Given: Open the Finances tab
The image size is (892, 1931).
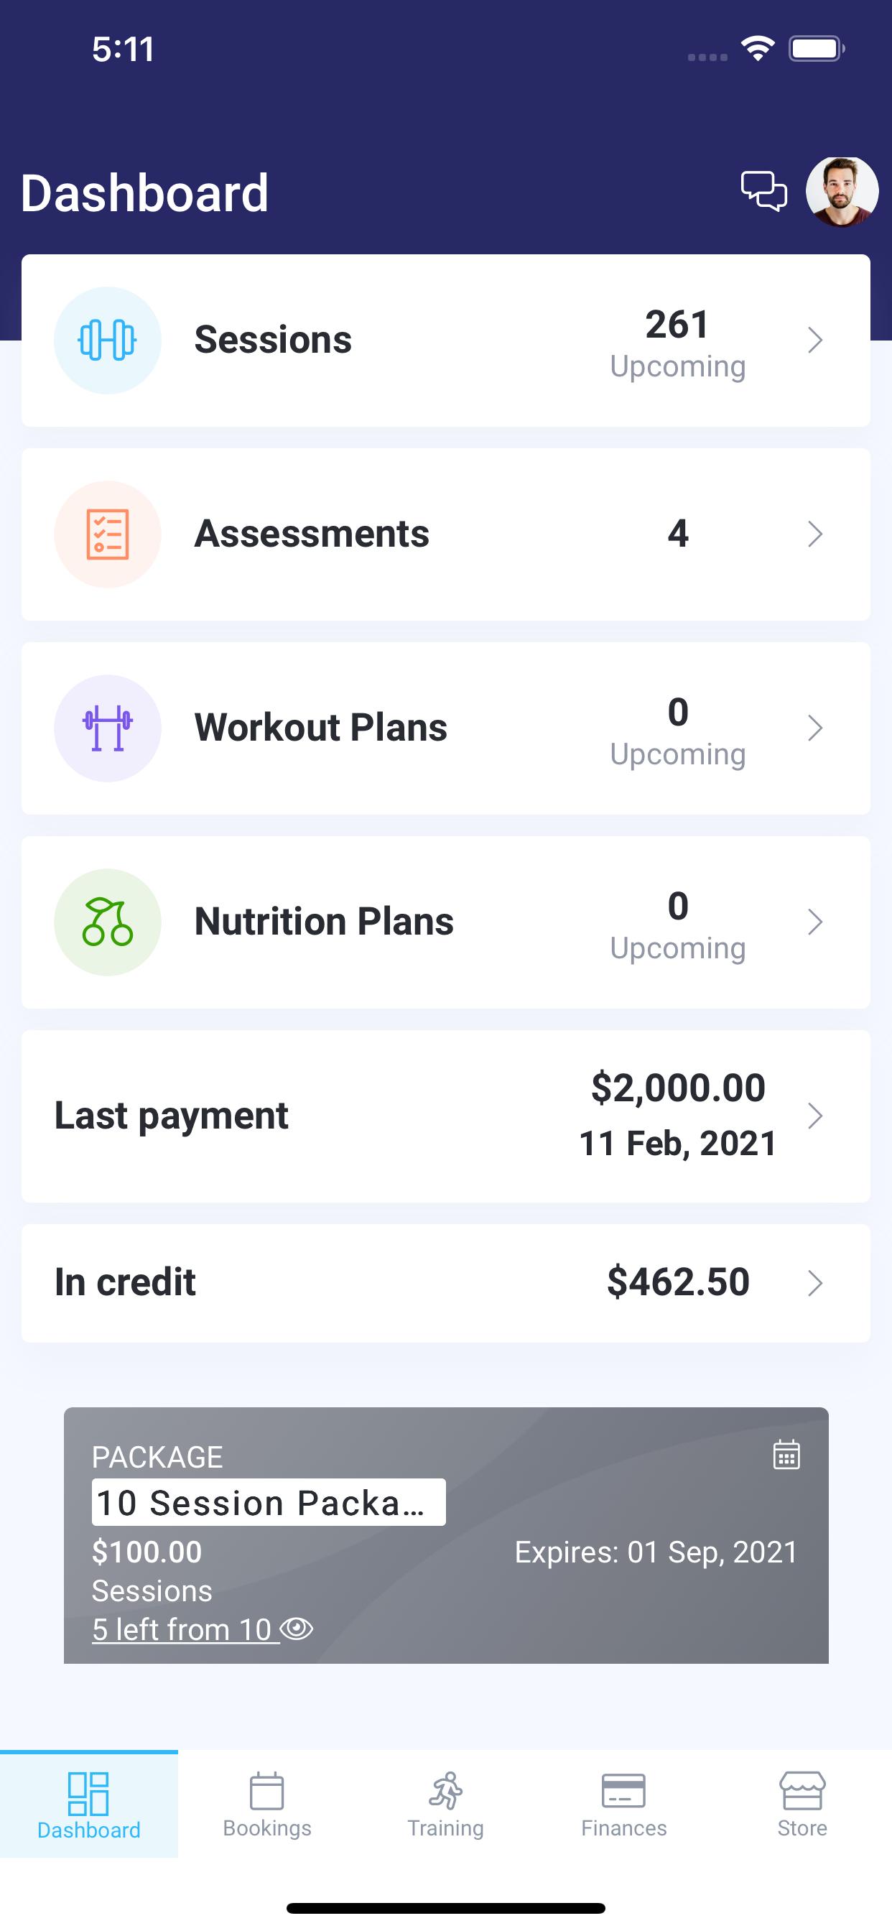Looking at the screenshot, I should 623,1805.
